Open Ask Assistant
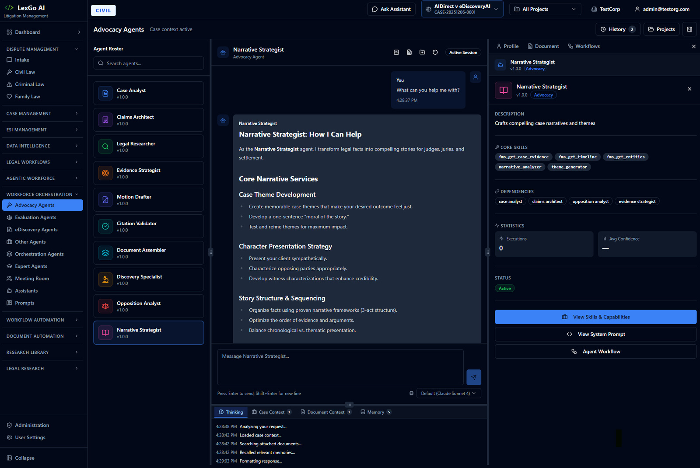The image size is (700, 468). coord(392,9)
